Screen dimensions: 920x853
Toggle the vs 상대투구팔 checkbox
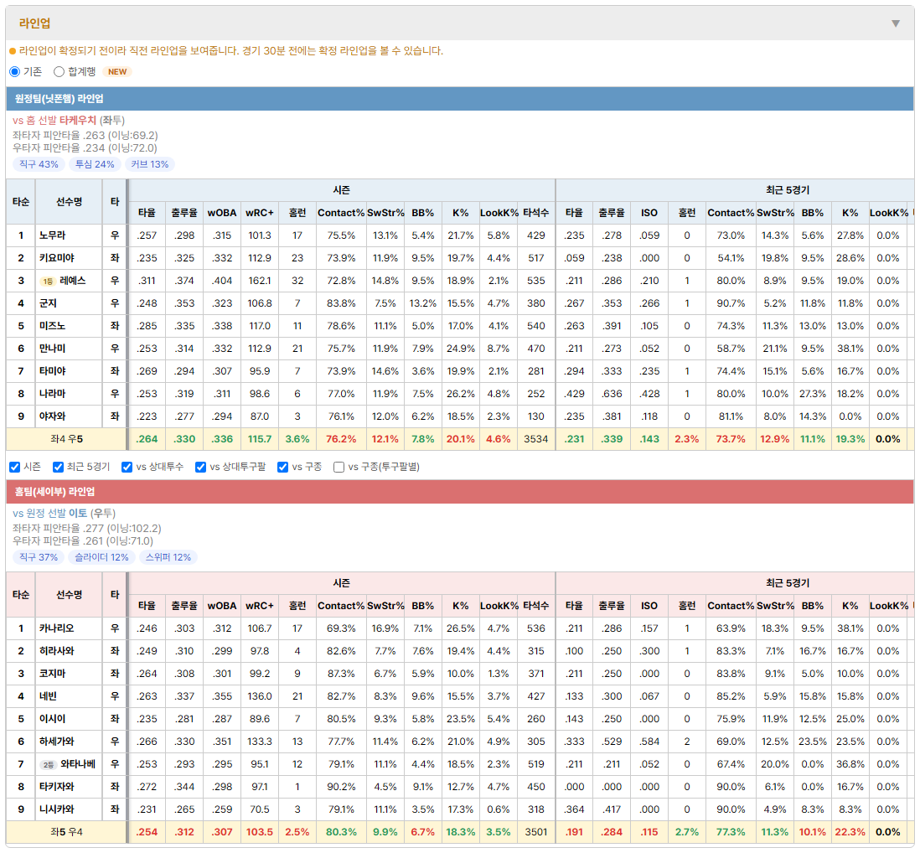[x=200, y=467]
